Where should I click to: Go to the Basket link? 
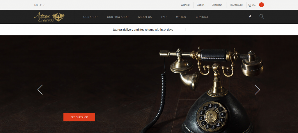tap(201, 5)
